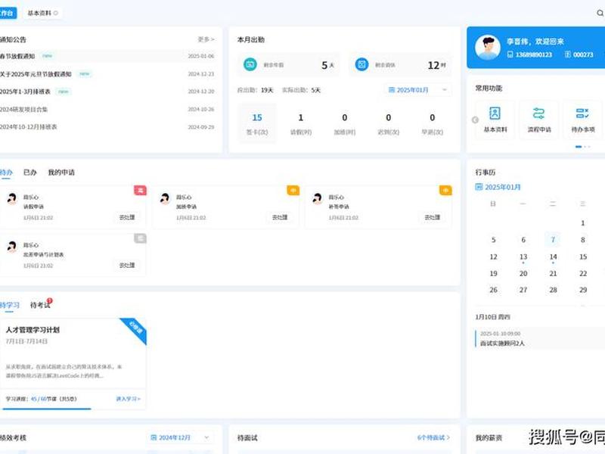Click 去处理 on the 请假申请 card
Image resolution: width=605 pixels, height=454 pixels.
[127, 217]
